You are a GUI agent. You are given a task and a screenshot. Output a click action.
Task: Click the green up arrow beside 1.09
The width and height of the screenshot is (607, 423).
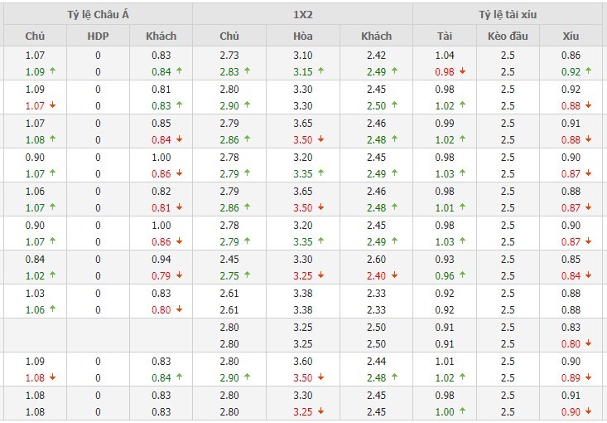[x=53, y=71]
